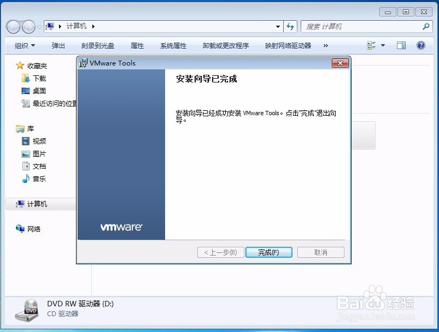Select 收藏夹 in the navigation pane
Image resolution: width=439 pixels, height=332 pixels.
click(x=37, y=66)
